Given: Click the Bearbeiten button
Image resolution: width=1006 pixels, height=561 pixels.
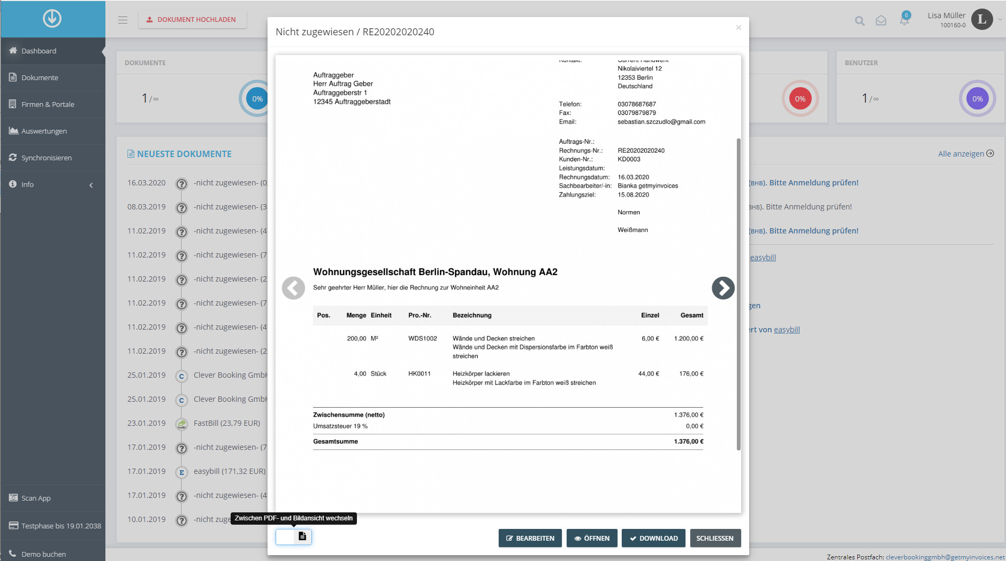Looking at the screenshot, I should tap(530, 538).
